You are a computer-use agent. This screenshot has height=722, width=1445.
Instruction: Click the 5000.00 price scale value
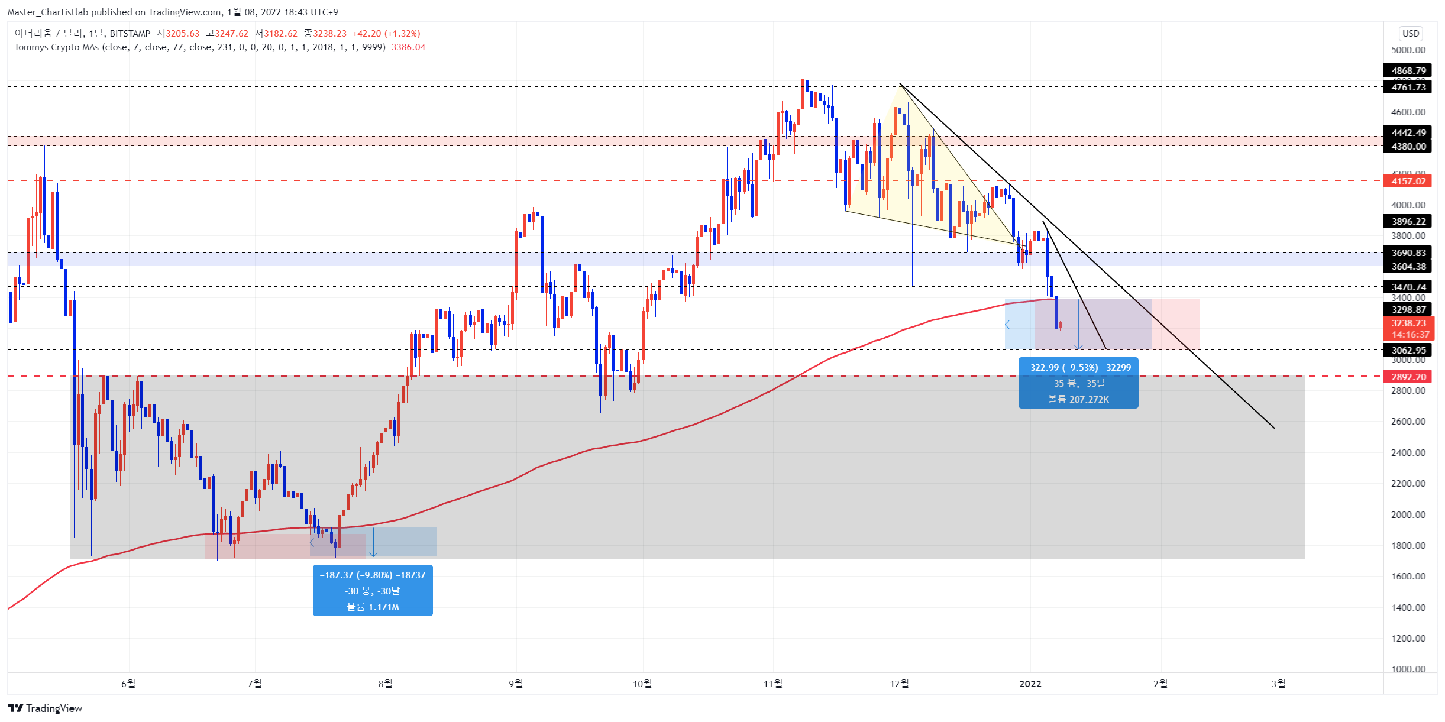[x=1408, y=50]
